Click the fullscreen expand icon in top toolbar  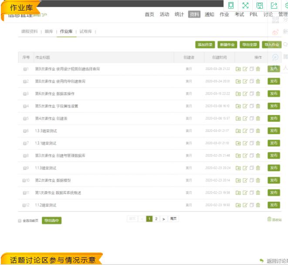click(245, 5)
